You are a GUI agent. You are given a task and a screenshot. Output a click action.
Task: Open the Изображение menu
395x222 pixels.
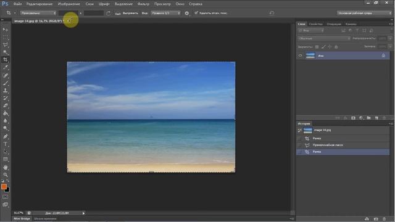69,4
